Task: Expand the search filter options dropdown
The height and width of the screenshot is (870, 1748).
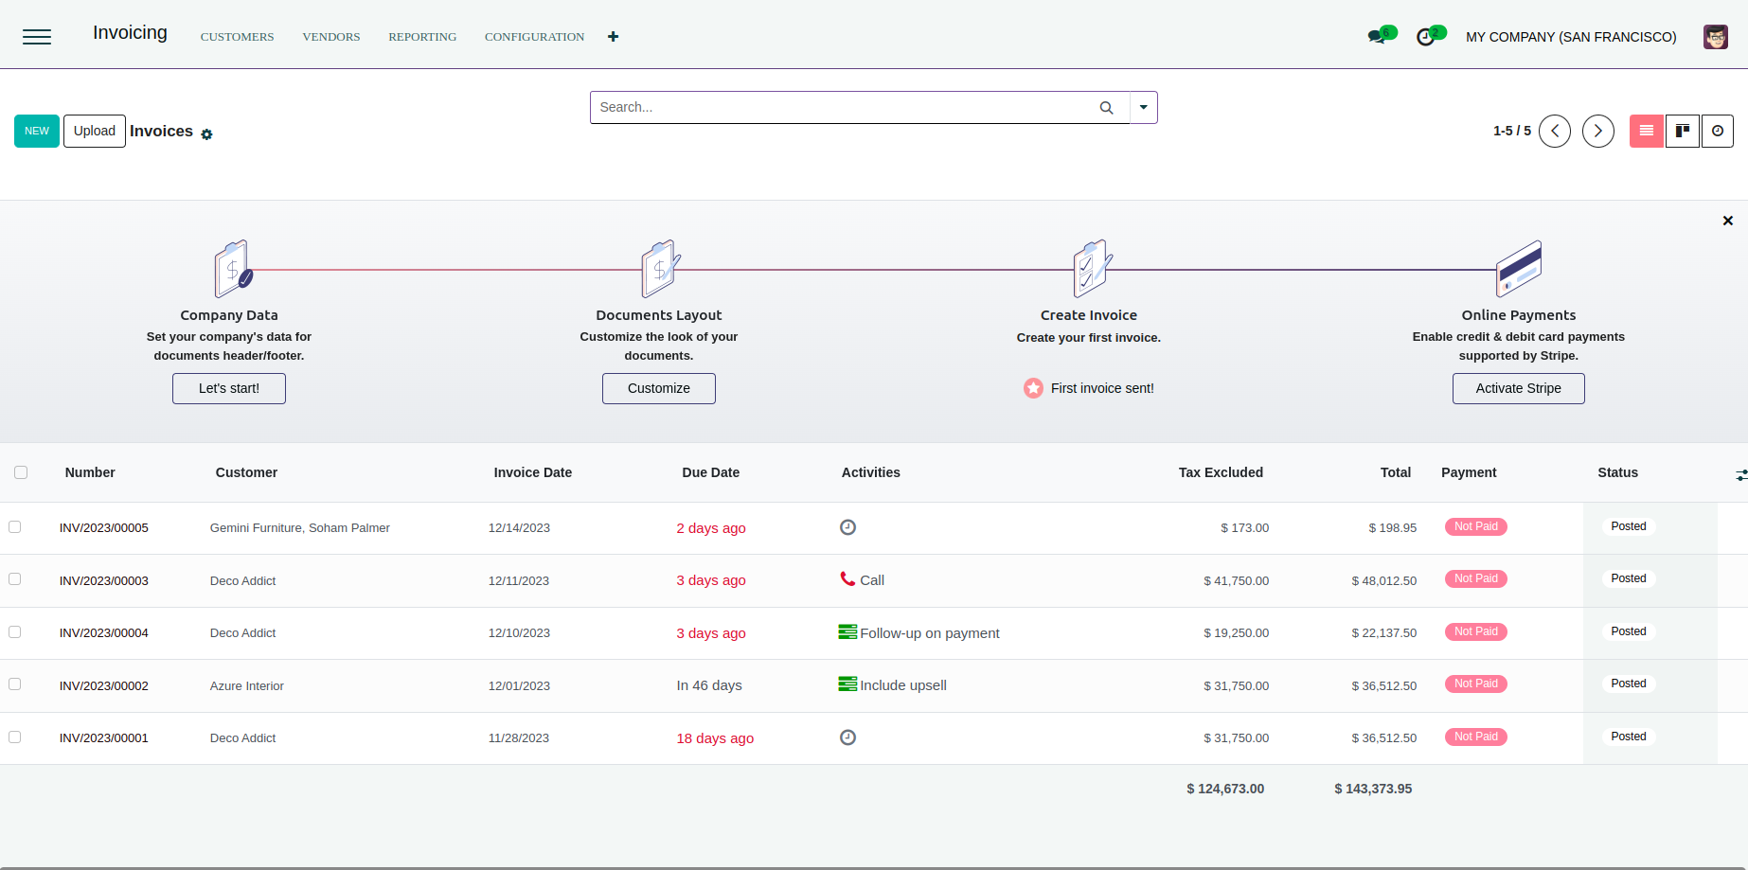Action: click(1144, 108)
